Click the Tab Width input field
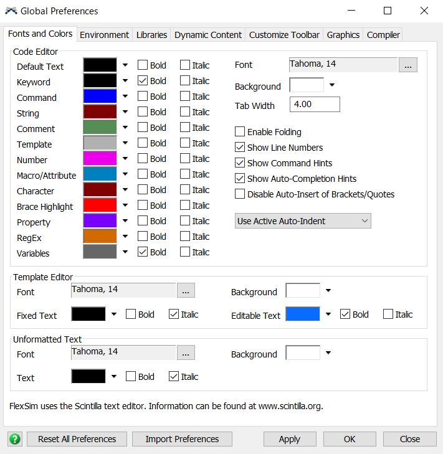The image size is (443, 454). [x=315, y=105]
